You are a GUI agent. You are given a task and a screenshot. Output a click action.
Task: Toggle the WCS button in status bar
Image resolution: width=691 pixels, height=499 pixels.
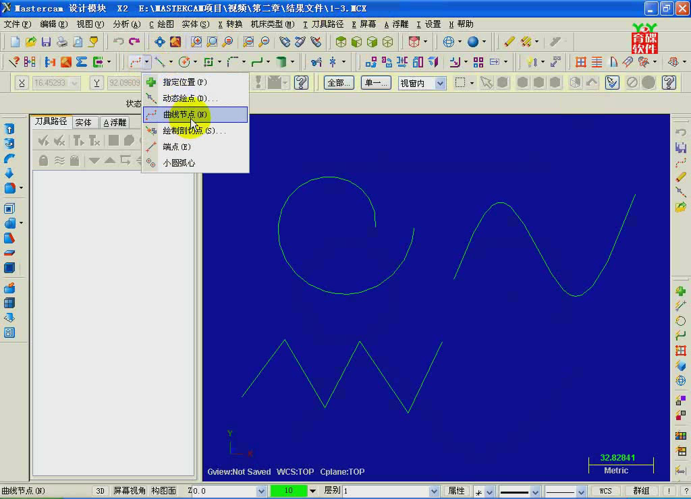tap(605, 491)
